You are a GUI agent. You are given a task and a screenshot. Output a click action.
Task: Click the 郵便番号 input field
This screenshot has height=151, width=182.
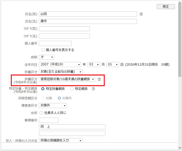click(49, 120)
